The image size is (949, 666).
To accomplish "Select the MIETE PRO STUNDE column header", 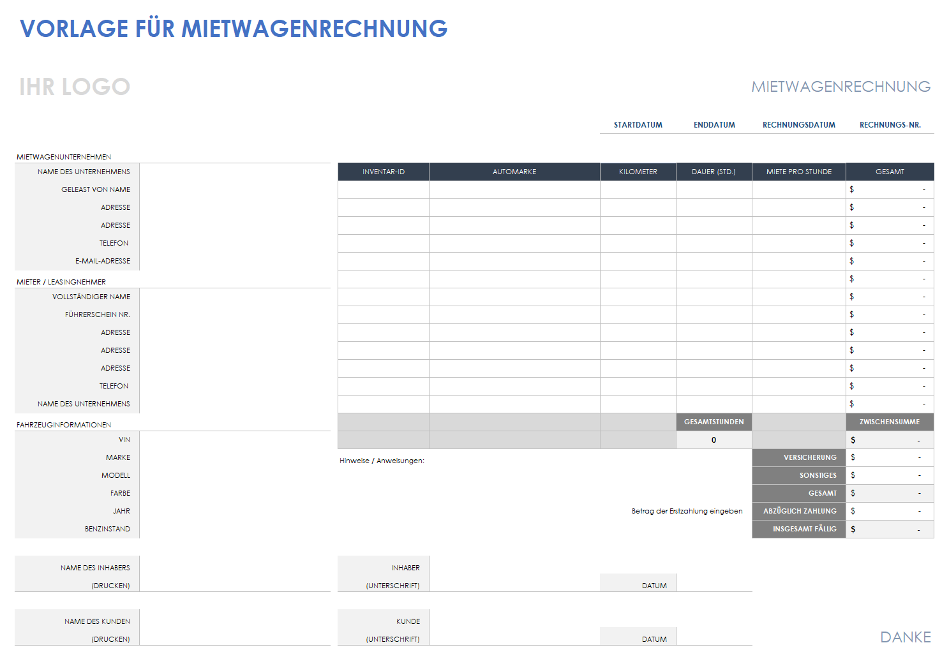I will coord(799,172).
